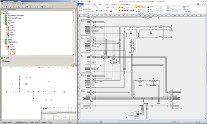The width and height of the screenshot is (207, 124).
Task: Expand the Katalog project node in the tree
Action: click(4, 21)
